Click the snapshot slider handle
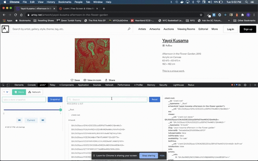The height and width of the screenshot is (161, 258). pyautogui.click(x=61, y=110)
